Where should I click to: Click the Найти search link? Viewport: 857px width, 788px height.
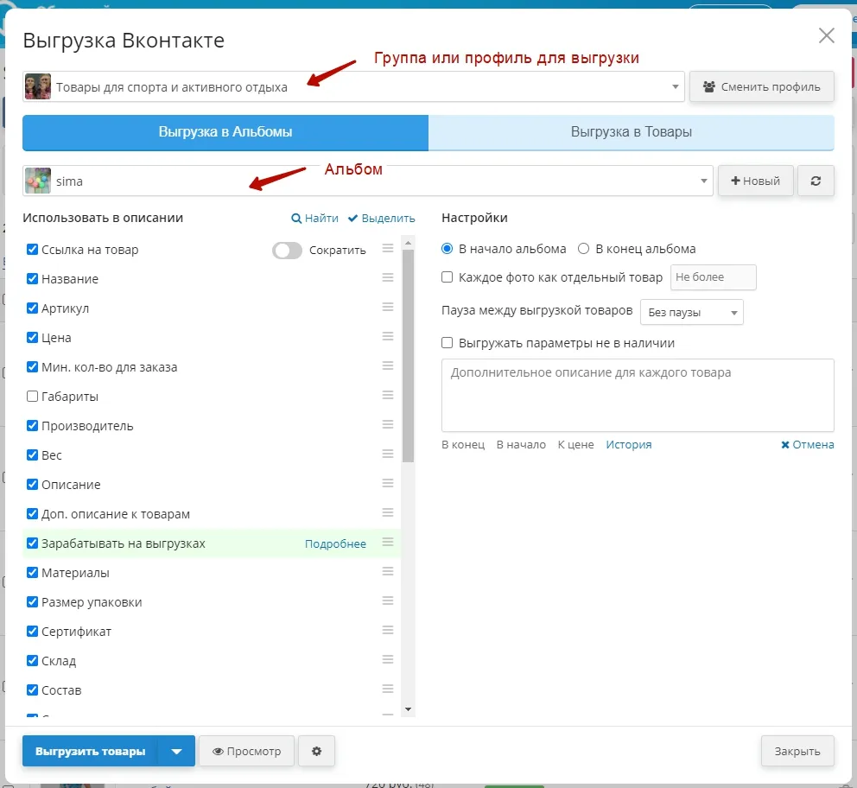314,218
